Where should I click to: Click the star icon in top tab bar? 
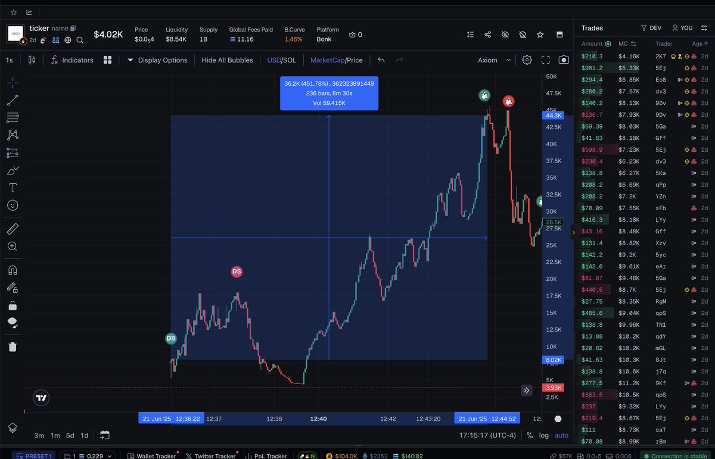pyautogui.click(x=14, y=12)
